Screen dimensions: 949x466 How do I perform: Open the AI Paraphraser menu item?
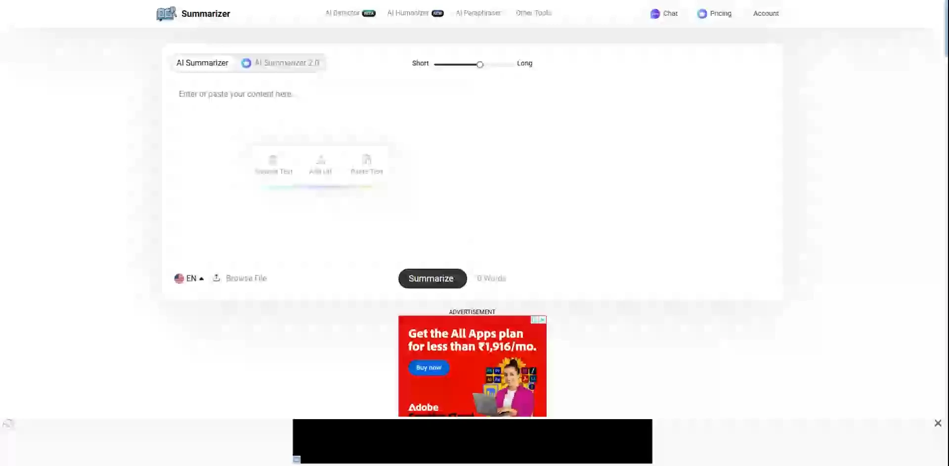pyautogui.click(x=478, y=13)
